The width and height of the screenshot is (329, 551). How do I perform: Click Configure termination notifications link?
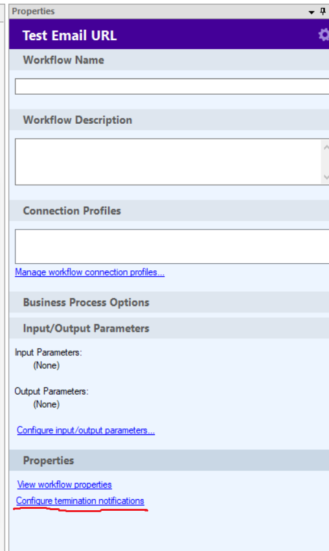tap(80, 500)
